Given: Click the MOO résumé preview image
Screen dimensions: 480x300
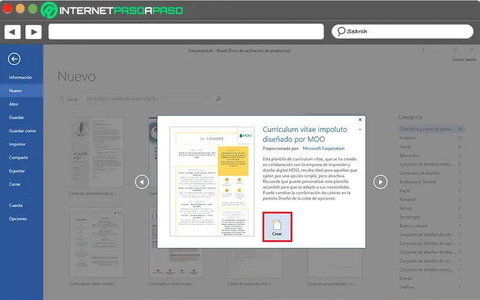Looking at the screenshot, I should 212,182.
